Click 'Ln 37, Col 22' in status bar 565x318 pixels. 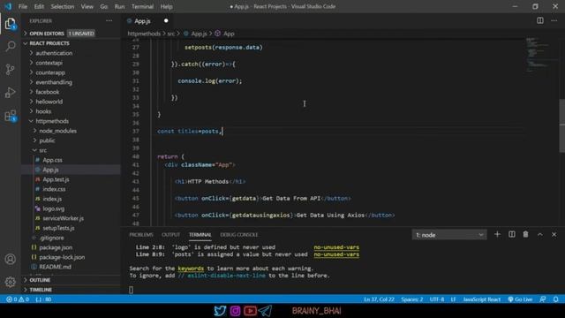379,299
